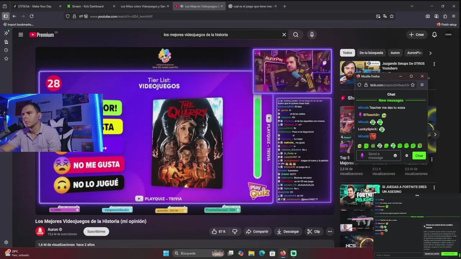Open options for the Fortnite recommended video

point(434,187)
